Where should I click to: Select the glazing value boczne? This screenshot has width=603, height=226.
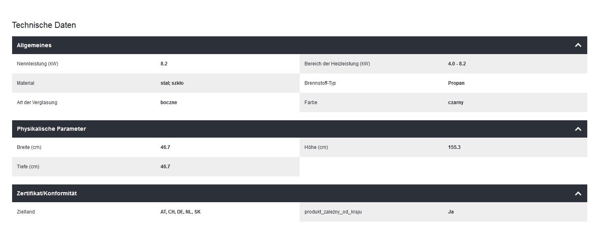coord(169,103)
